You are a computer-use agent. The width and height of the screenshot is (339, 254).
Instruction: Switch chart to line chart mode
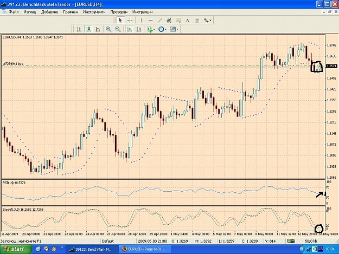(98, 29)
